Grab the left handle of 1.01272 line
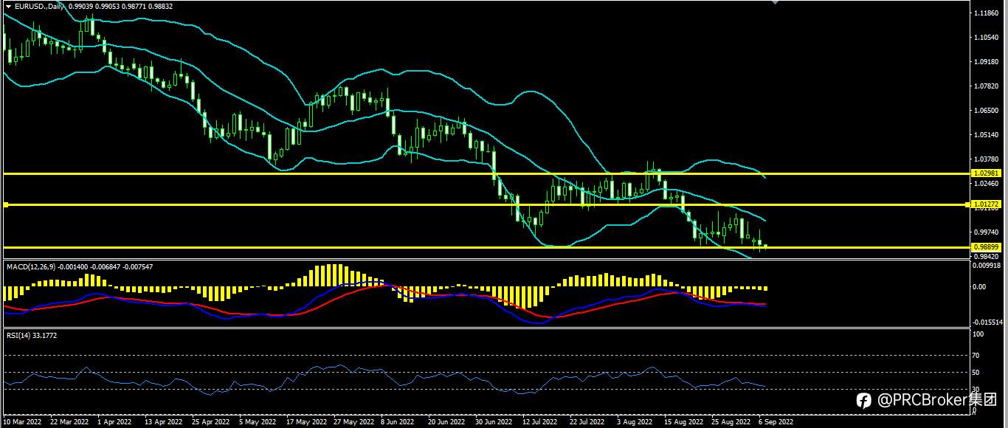The image size is (1008, 428). pyautogui.click(x=5, y=204)
